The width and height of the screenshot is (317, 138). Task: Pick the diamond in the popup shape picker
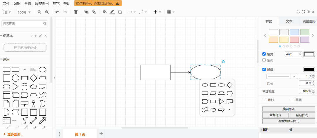click(x=230, y=85)
